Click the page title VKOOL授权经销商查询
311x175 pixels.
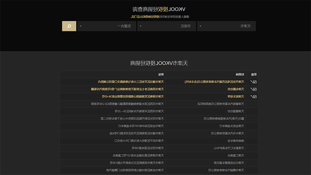(x=159, y=9)
